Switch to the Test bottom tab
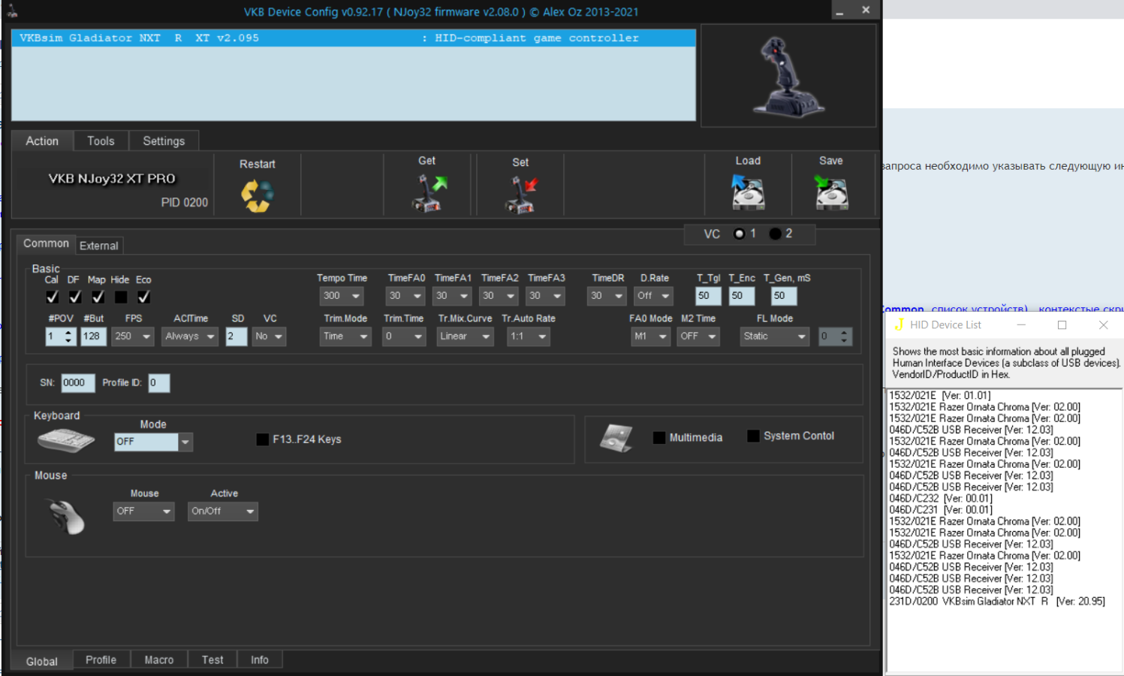This screenshot has height=676, width=1124. pos(212,659)
